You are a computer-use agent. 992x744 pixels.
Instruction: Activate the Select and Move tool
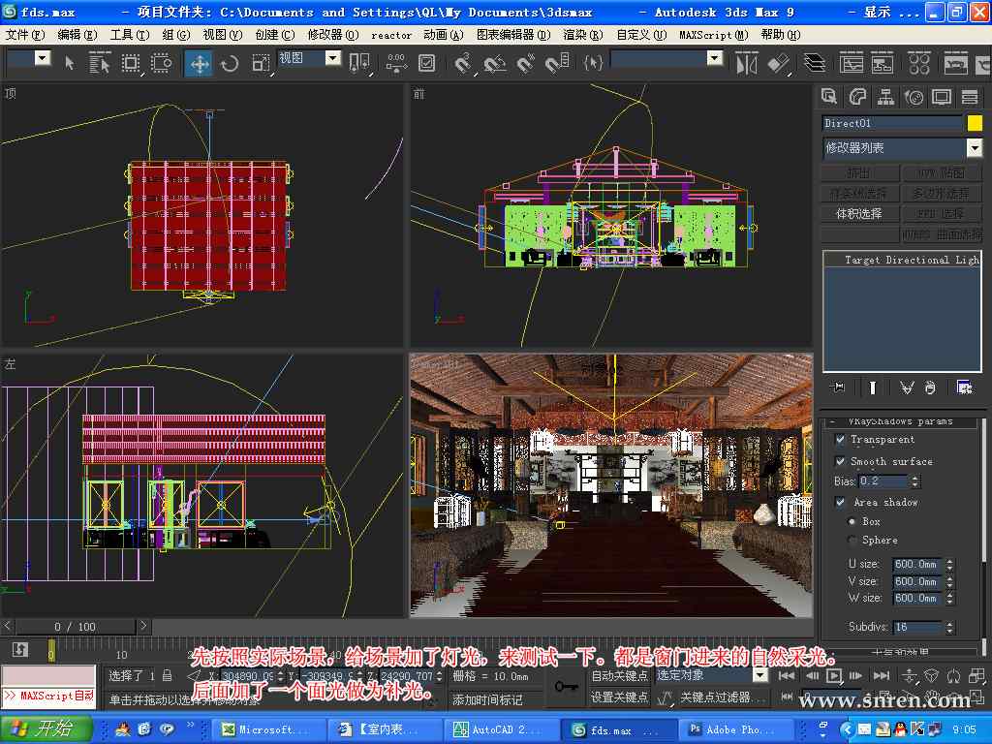pos(200,63)
